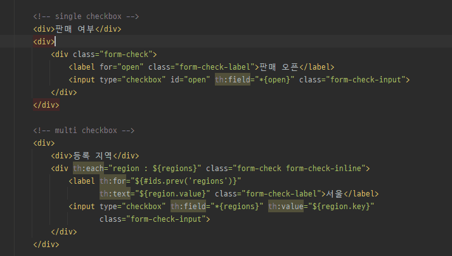The height and width of the screenshot is (256, 452).
Task: Click the type="checkbox" attribute on the regions input
Action: pos(132,207)
